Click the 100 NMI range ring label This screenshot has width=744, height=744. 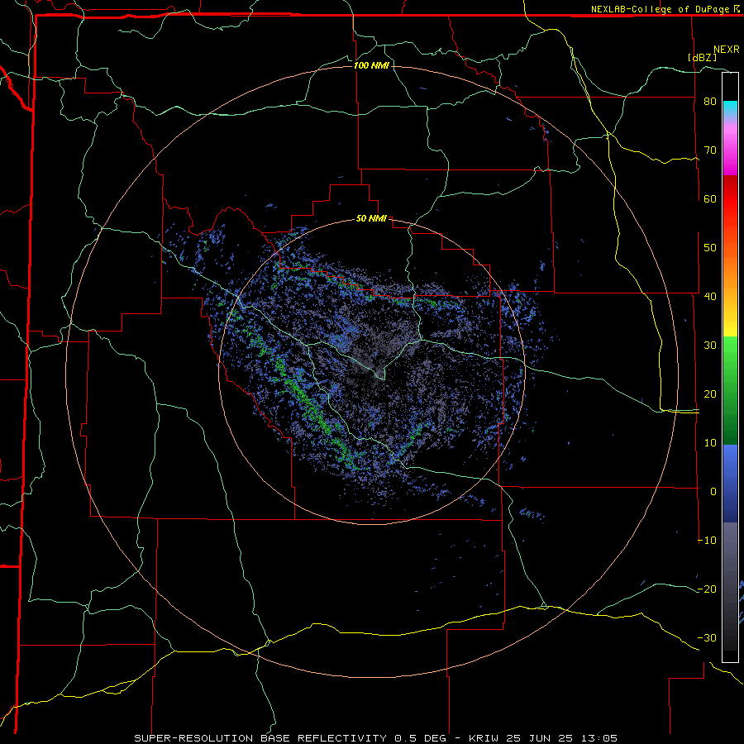tap(371, 65)
